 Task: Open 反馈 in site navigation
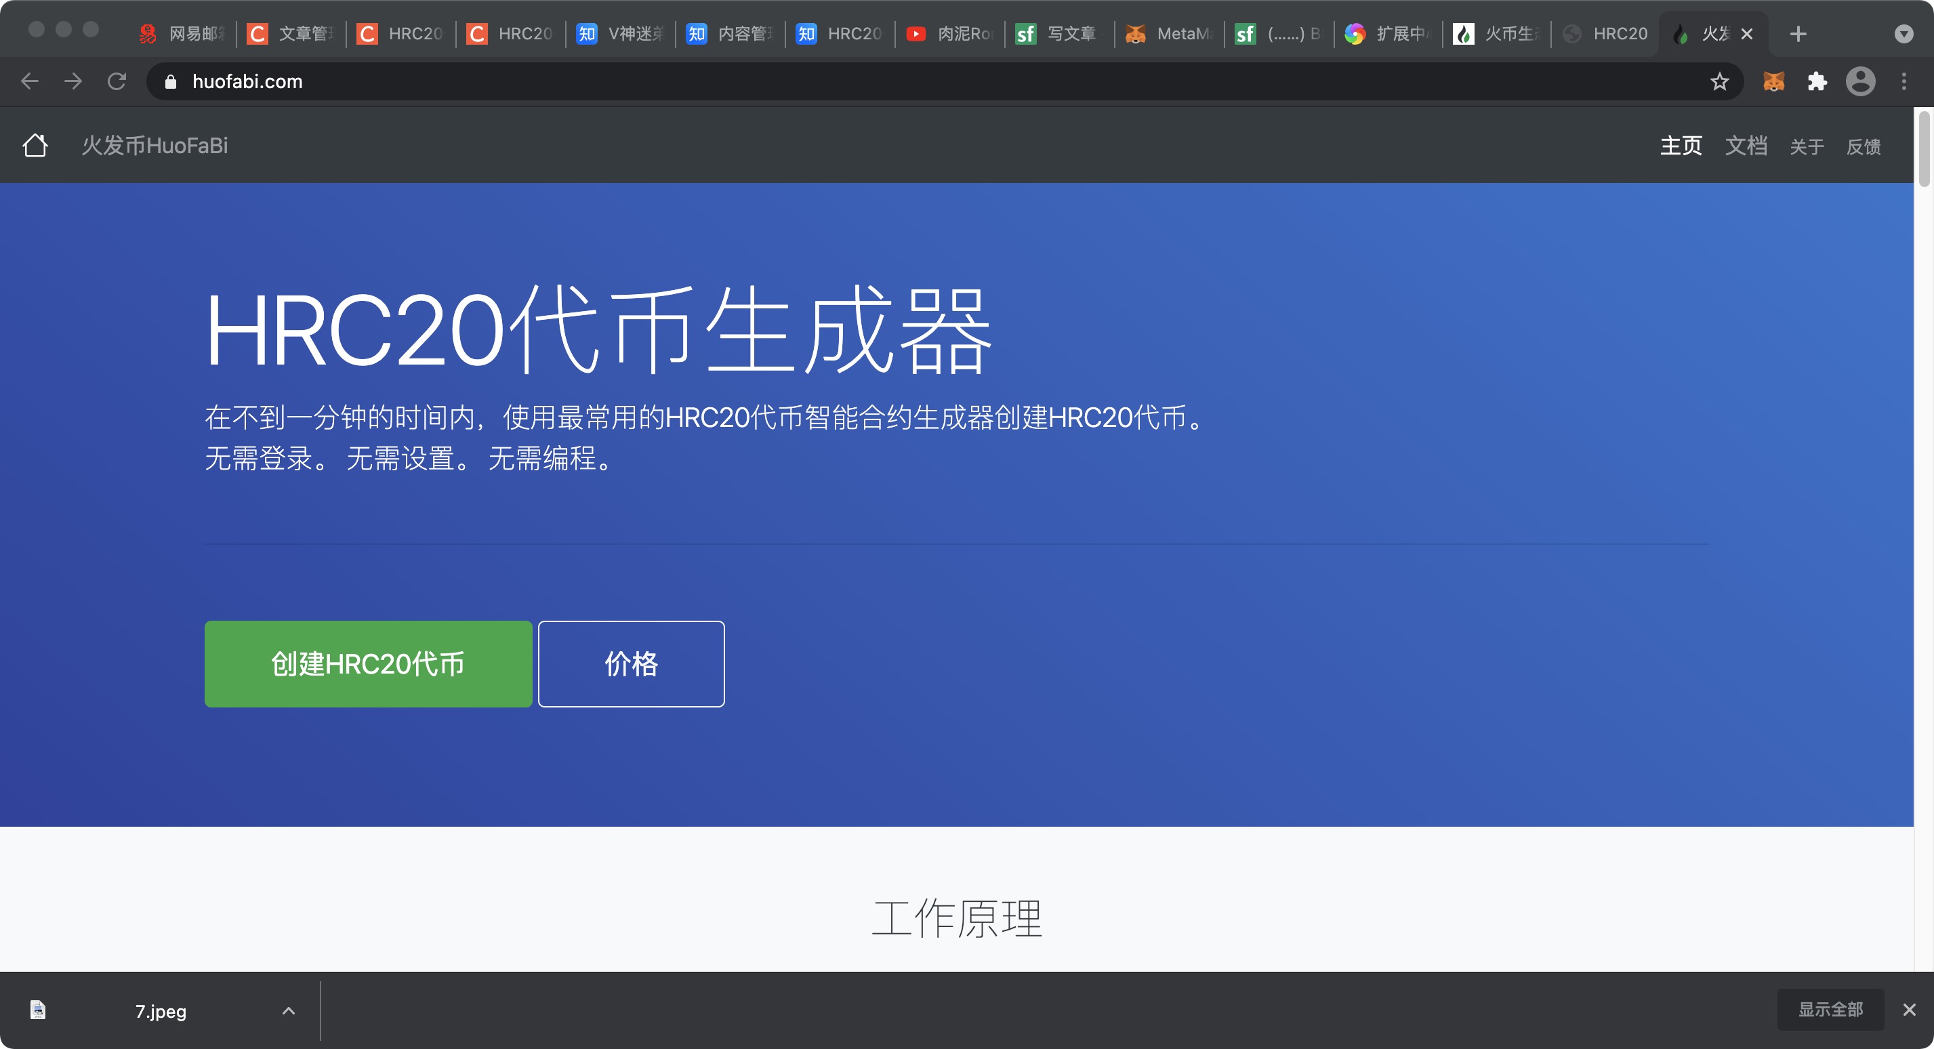1864,146
